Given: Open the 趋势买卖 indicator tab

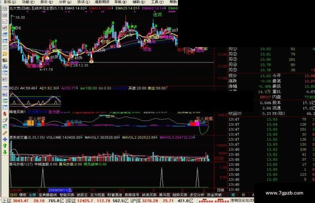Looking at the screenshot, I should coord(180,195).
